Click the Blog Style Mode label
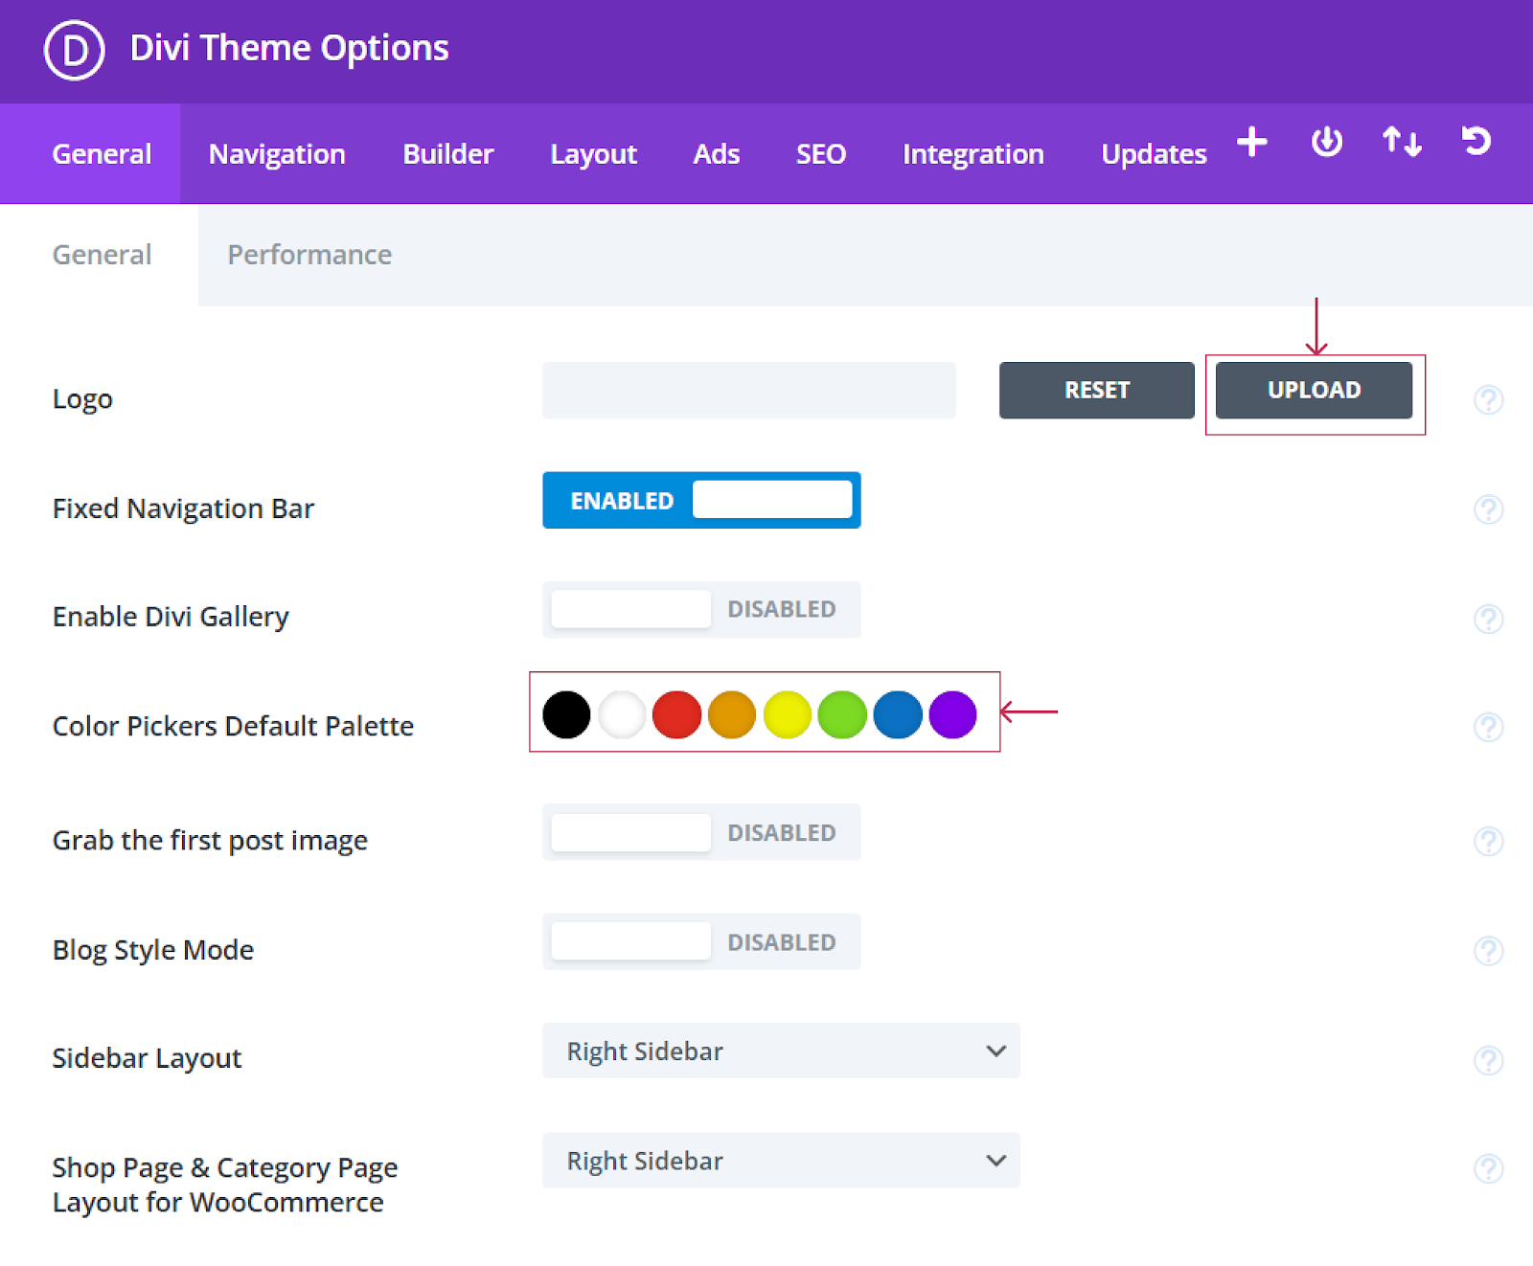The height and width of the screenshot is (1266, 1533). (x=153, y=950)
